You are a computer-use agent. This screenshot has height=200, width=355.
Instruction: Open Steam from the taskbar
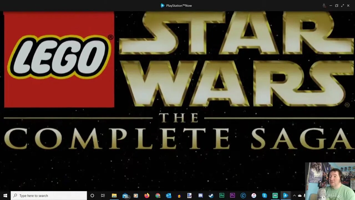coord(211,196)
